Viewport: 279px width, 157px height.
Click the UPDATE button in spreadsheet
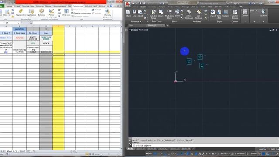pos(46,43)
